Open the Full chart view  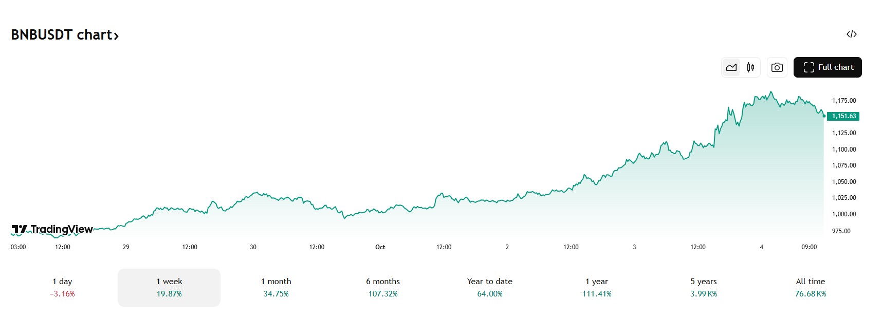click(827, 67)
